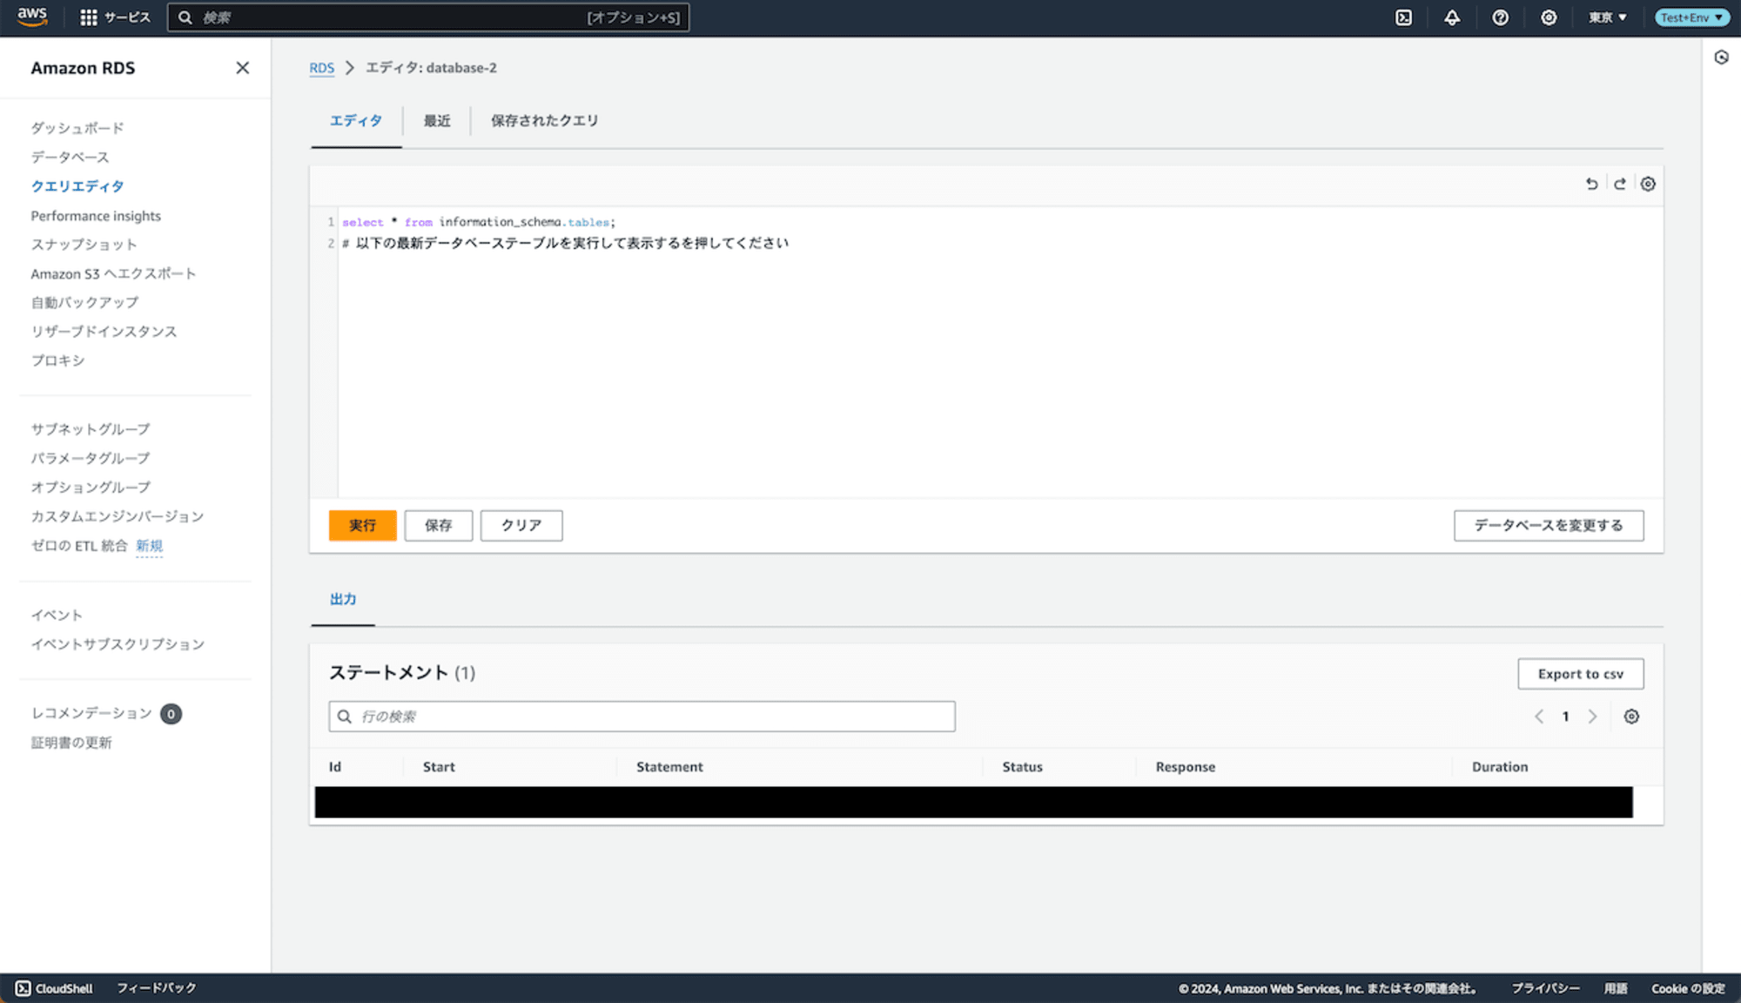Click the Statement column header
This screenshot has width=1741, height=1003.
pyautogui.click(x=669, y=767)
